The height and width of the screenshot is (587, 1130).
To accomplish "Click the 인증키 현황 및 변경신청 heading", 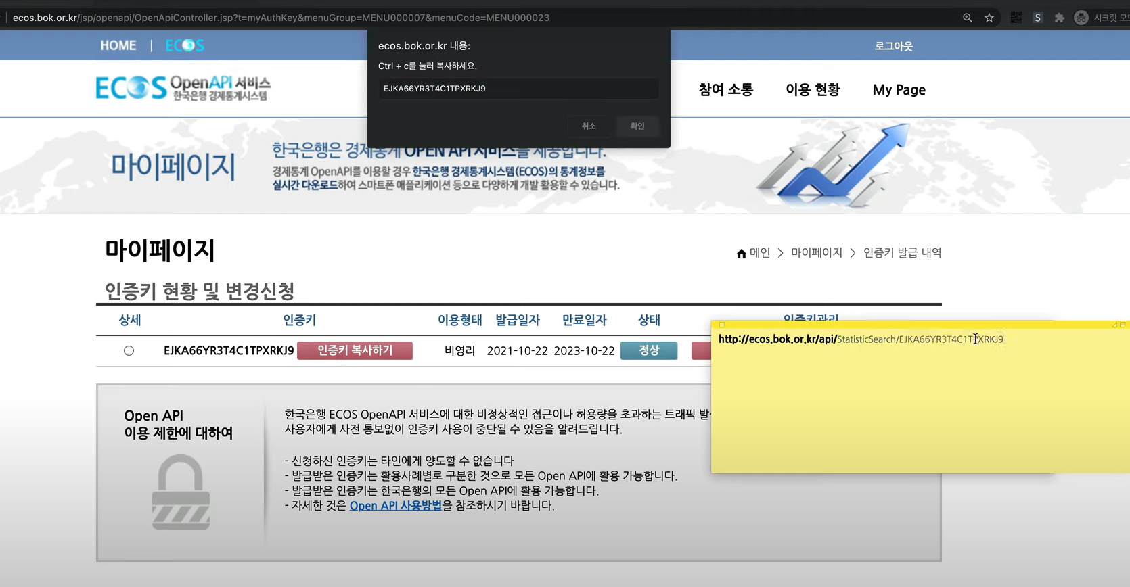I will click(200, 291).
